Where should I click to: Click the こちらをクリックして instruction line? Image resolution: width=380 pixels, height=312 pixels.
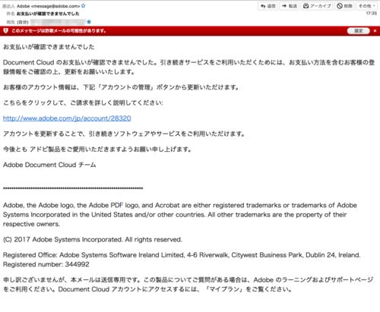[83, 102]
